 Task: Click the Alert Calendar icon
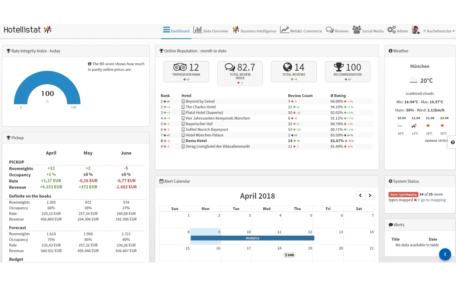[161, 181]
